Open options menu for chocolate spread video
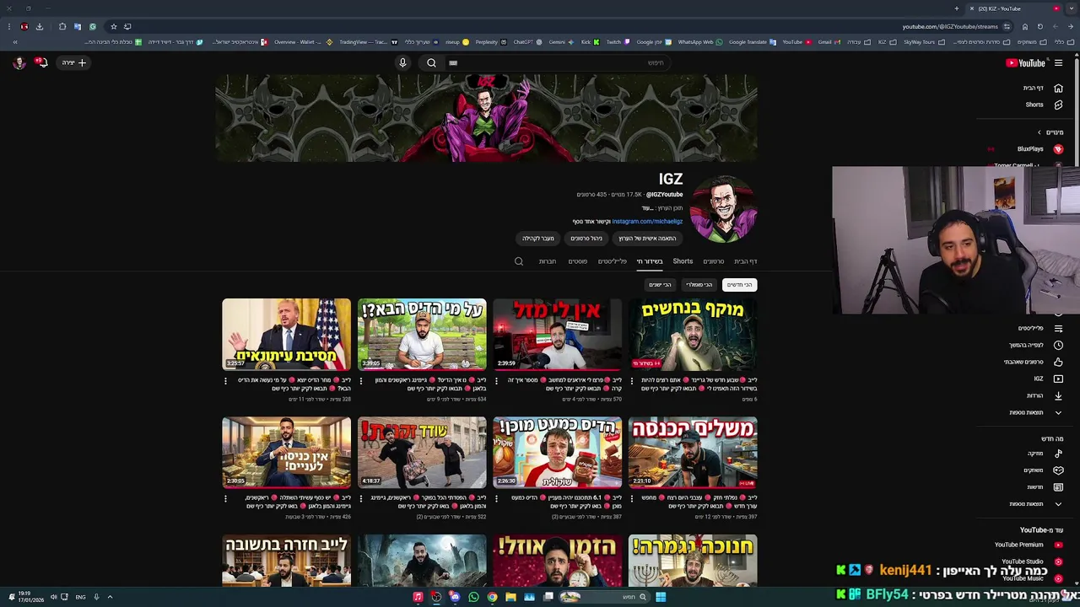1080x607 pixels. pyautogui.click(x=497, y=499)
